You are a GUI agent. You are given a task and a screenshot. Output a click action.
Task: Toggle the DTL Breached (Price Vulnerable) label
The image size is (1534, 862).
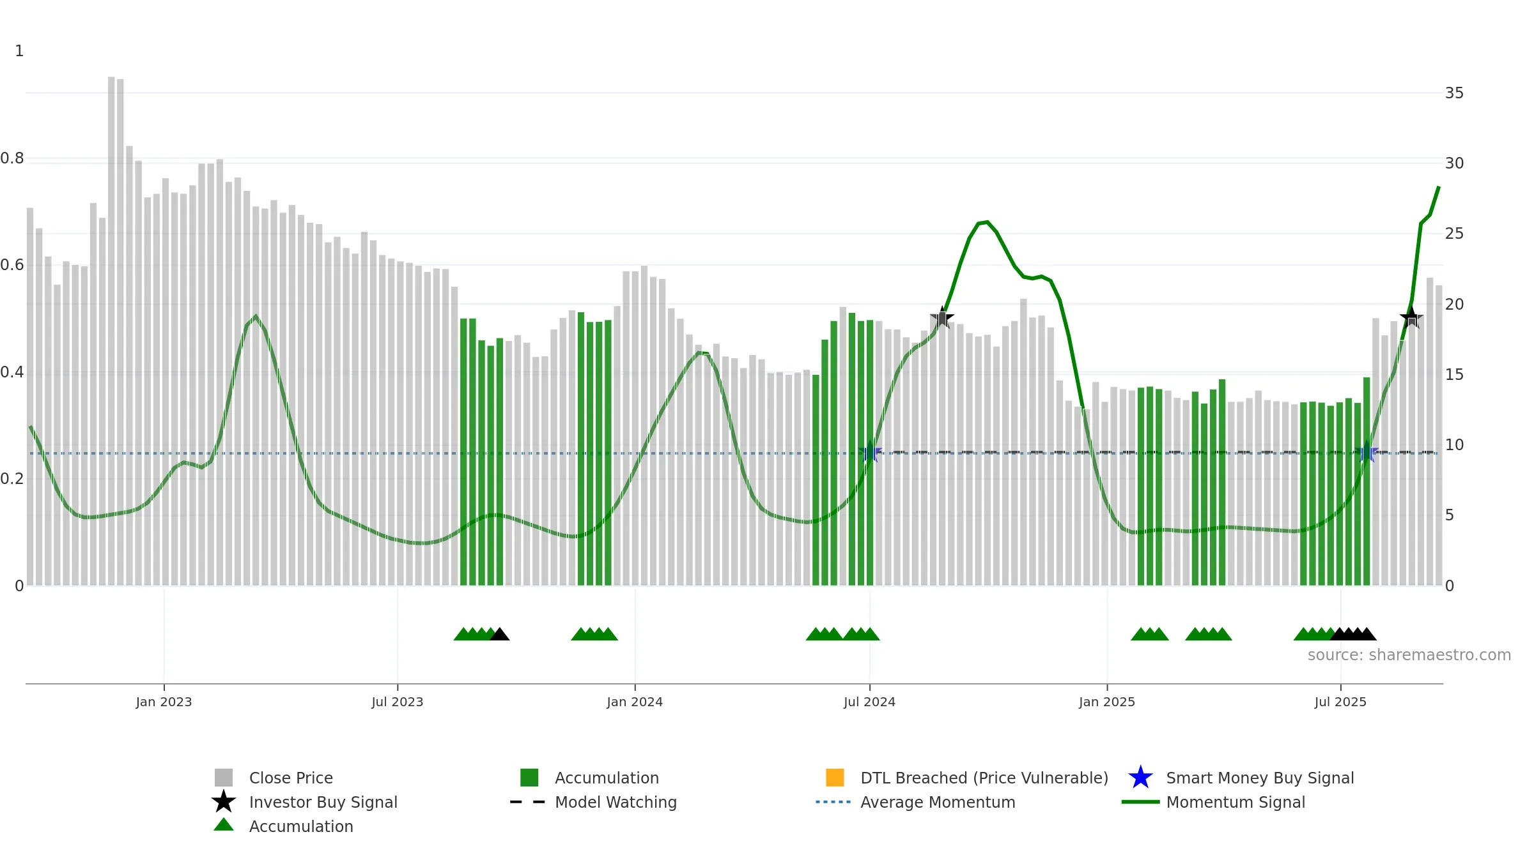point(984,778)
